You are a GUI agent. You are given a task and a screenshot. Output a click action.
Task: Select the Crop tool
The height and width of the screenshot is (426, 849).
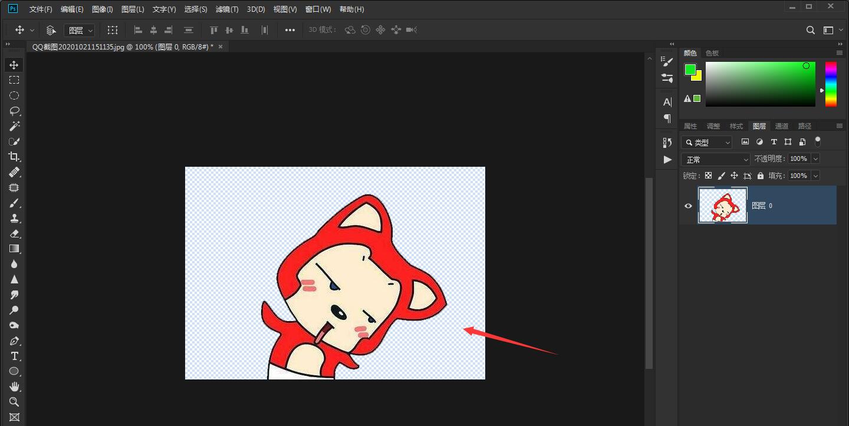14,157
